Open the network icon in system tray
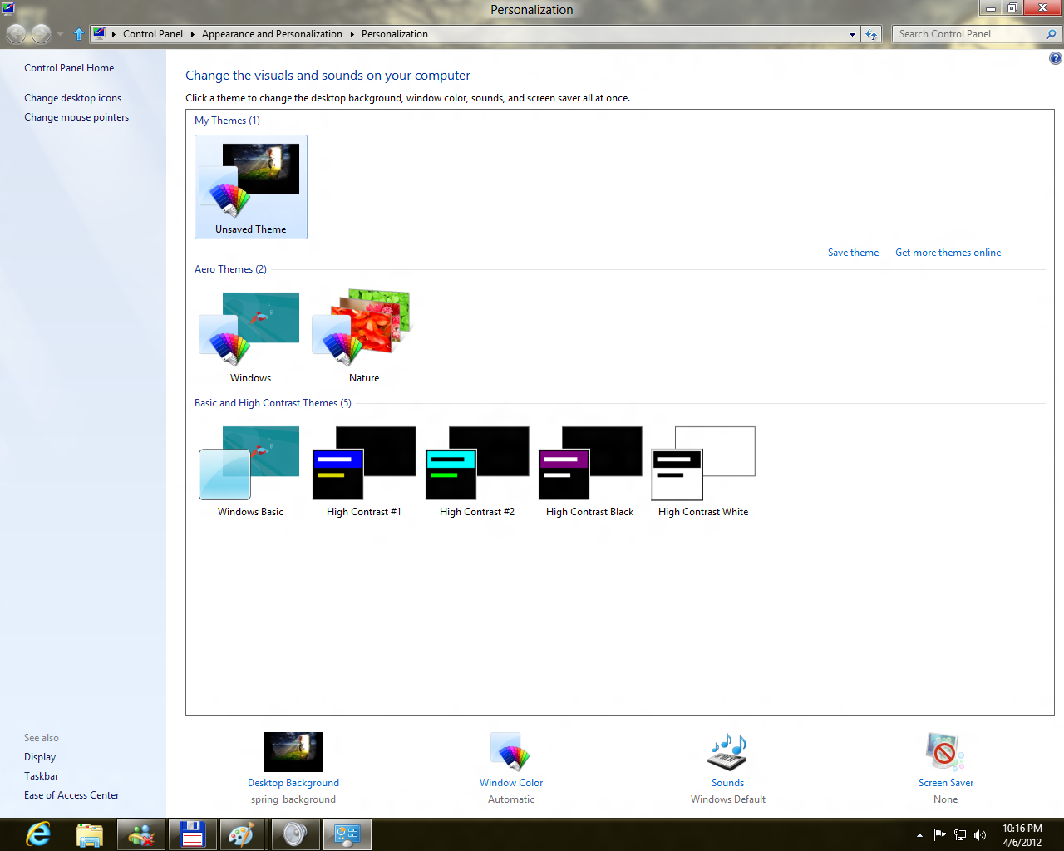The width and height of the screenshot is (1064, 851). pos(960,834)
